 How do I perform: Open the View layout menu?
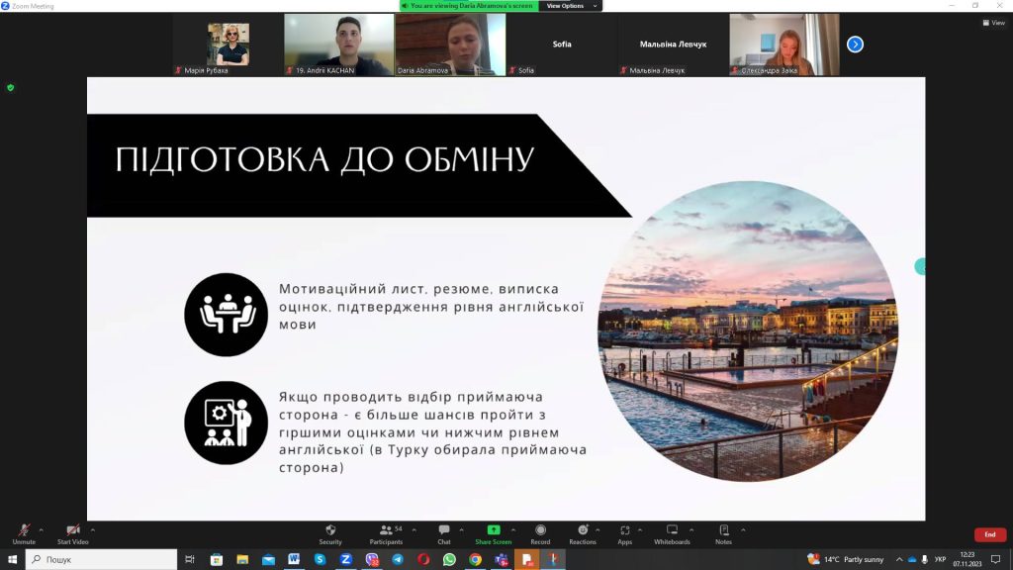992,23
